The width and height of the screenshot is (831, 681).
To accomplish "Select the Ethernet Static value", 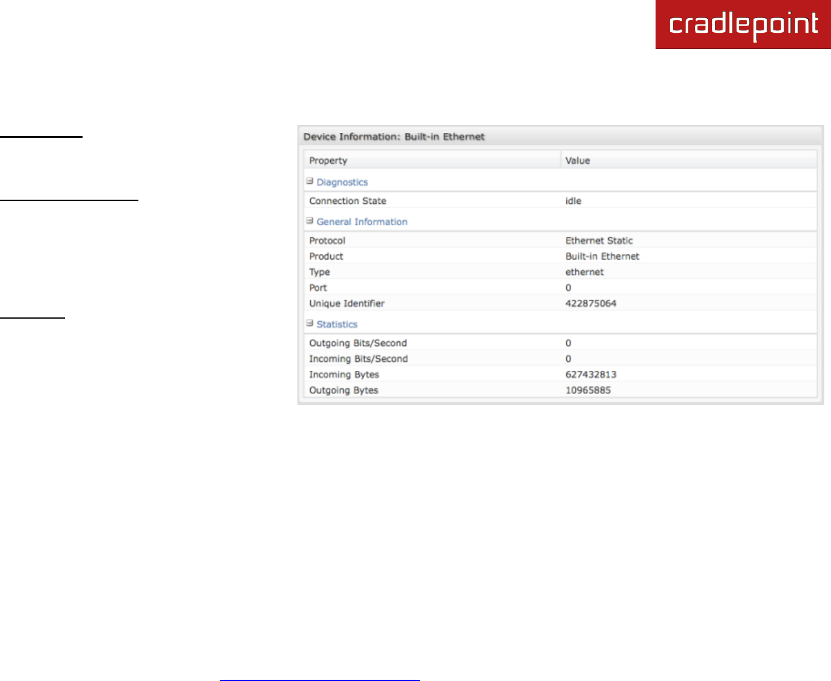I will pyautogui.click(x=599, y=240).
